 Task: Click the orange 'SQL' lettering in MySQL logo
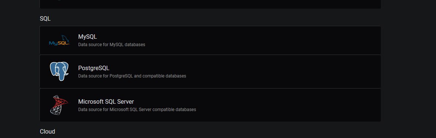pos(63,43)
